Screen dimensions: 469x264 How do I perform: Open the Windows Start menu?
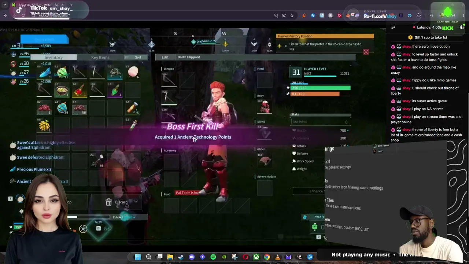pyautogui.click(x=138, y=257)
